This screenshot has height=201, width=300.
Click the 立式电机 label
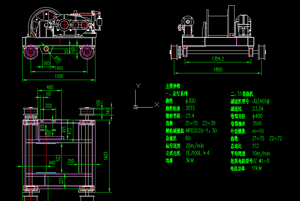[173, 153]
